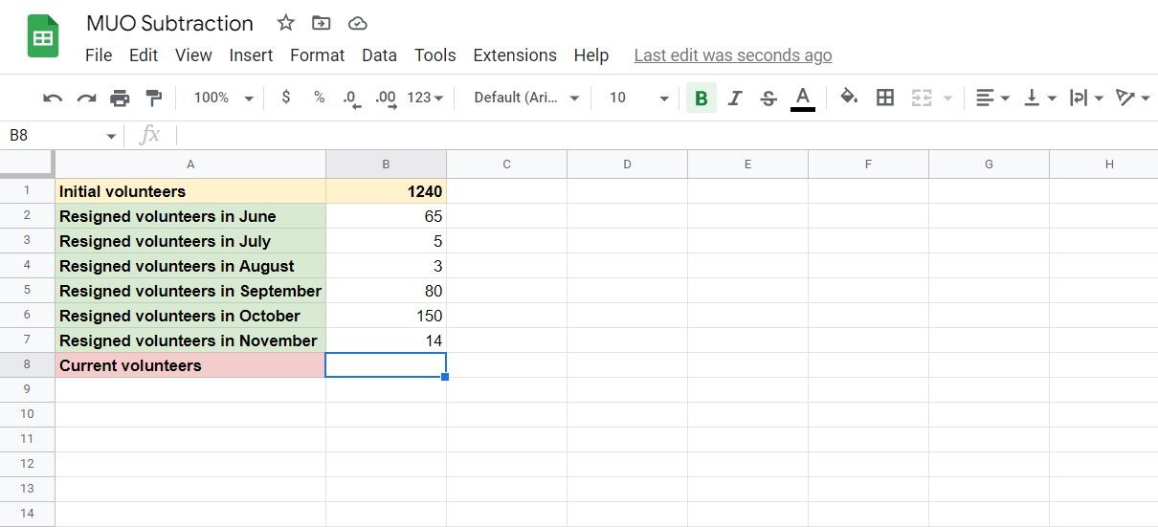
Task: Select the cell containing 150
Action: [x=386, y=316]
